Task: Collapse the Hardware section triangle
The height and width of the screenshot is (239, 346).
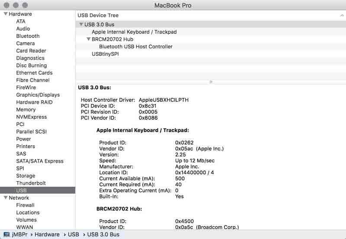Action: tap(6, 14)
